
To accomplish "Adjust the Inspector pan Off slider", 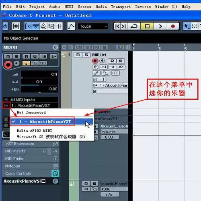I will [x=39, y=82].
